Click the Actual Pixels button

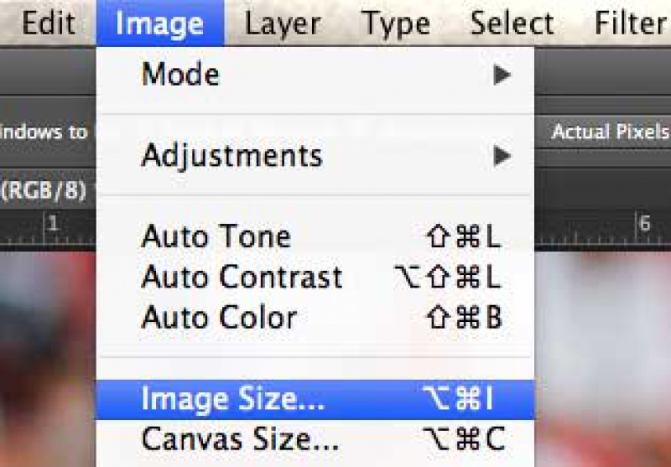(606, 132)
